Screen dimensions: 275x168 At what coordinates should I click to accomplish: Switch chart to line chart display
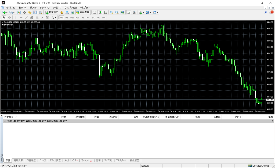click(x=105, y=12)
